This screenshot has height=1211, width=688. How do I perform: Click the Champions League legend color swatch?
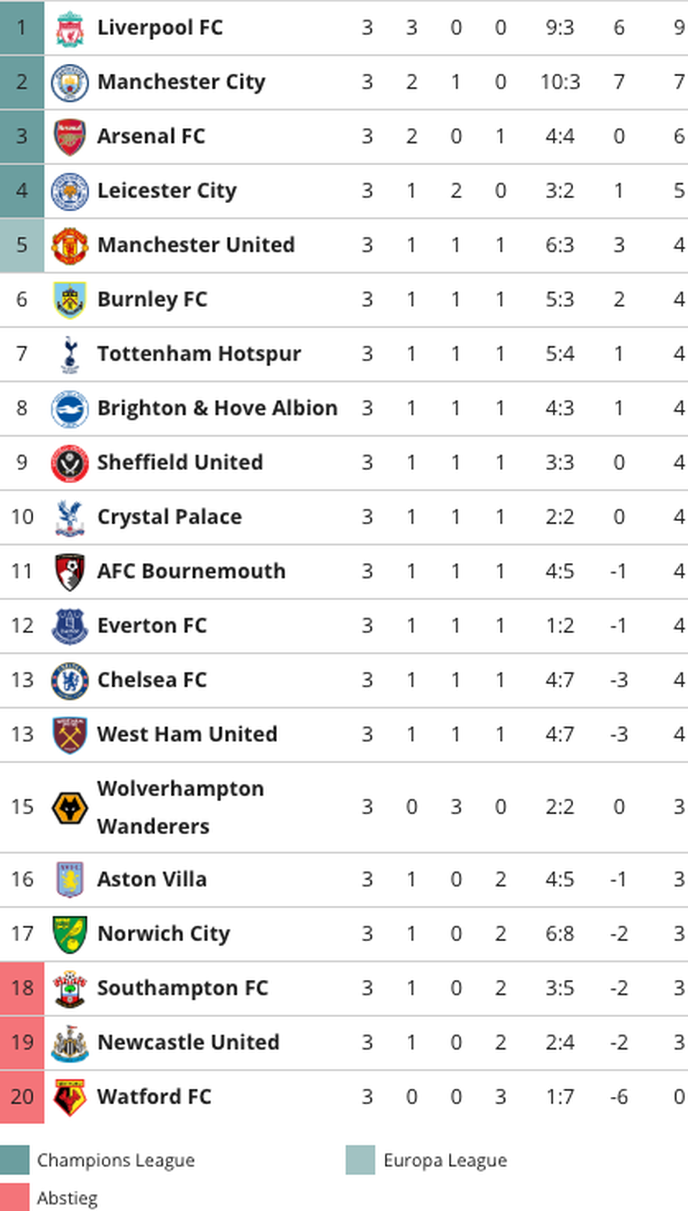coord(15,1160)
